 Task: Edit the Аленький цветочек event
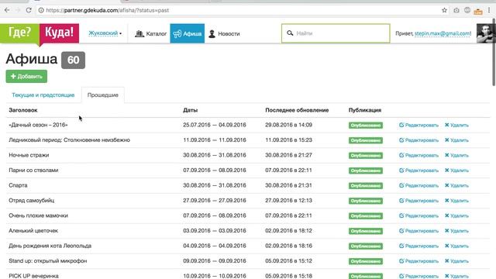418,231
